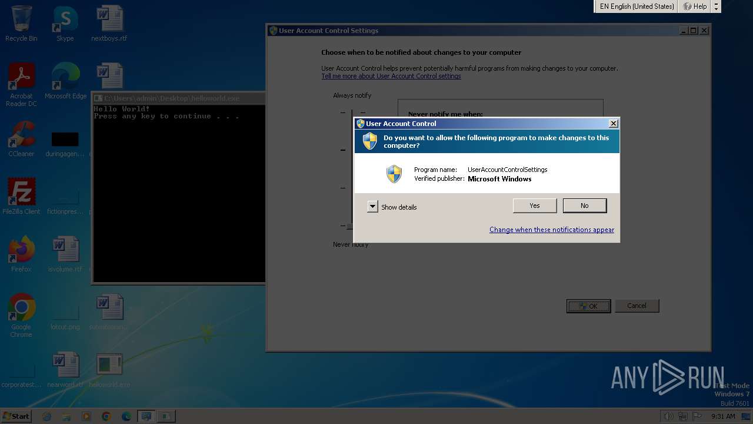This screenshot has width=753, height=424.
Task: Click Help on the language bar
Action: coord(695,6)
